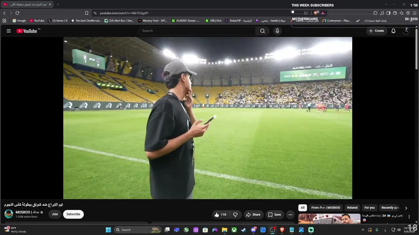Open the DokanTIP bookmark

point(239,21)
